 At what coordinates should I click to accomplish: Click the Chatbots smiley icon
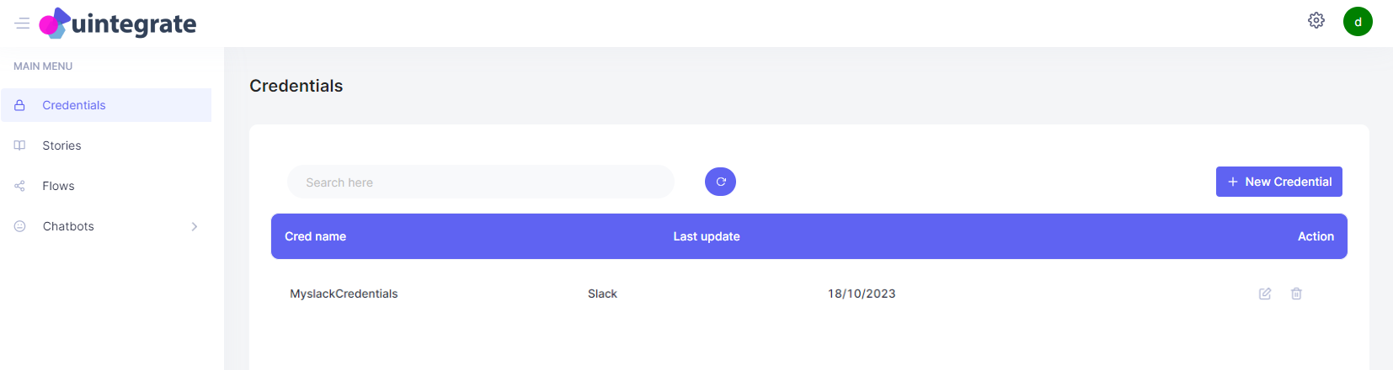(19, 226)
